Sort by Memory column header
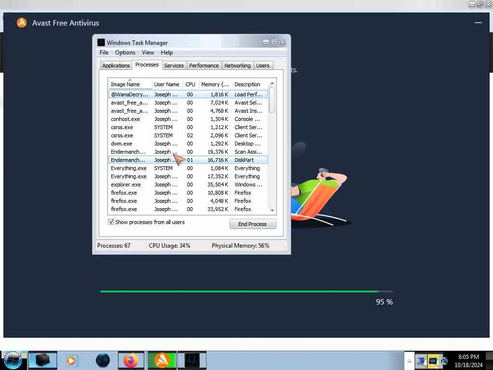Viewport: 493px width, 370px height. click(215, 84)
